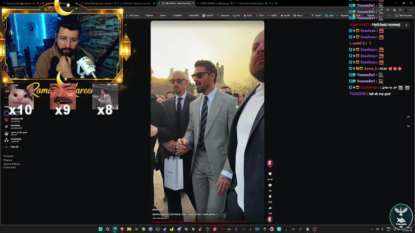Open the DODI bookmark
The width and height of the screenshot is (415, 233).
[247, 16]
